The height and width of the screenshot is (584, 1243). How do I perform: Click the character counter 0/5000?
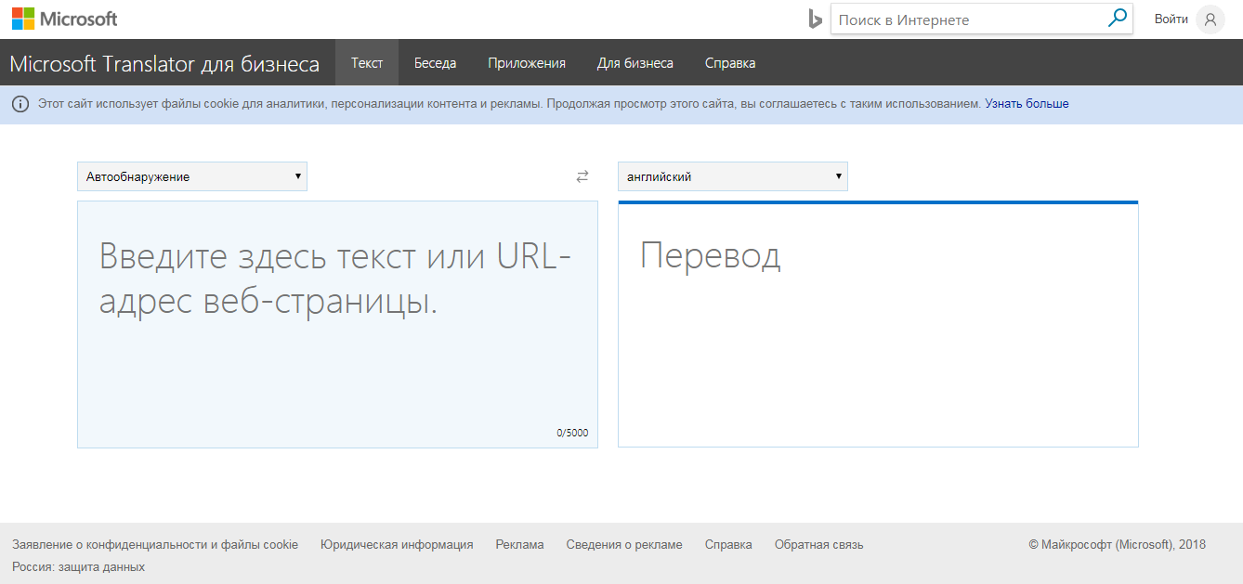pyautogui.click(x=570, y=432)
